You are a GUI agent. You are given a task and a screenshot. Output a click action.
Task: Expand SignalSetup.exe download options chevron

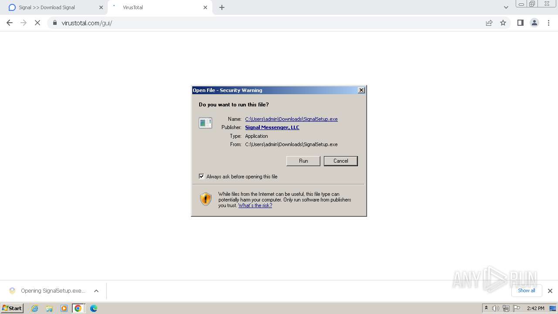click(x=96, y=291)
